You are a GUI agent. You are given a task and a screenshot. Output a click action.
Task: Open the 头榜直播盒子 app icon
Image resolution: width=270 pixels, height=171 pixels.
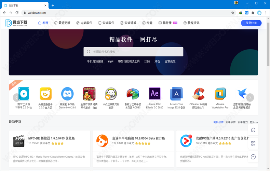coord(45,94)
